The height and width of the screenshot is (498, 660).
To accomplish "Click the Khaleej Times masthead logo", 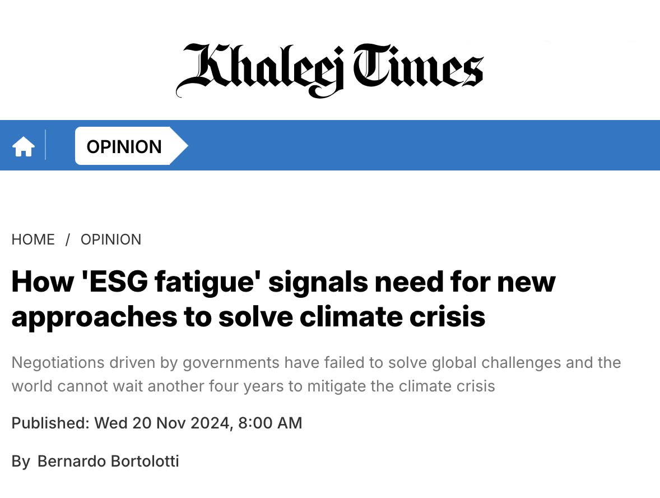I will pos(329,70).
